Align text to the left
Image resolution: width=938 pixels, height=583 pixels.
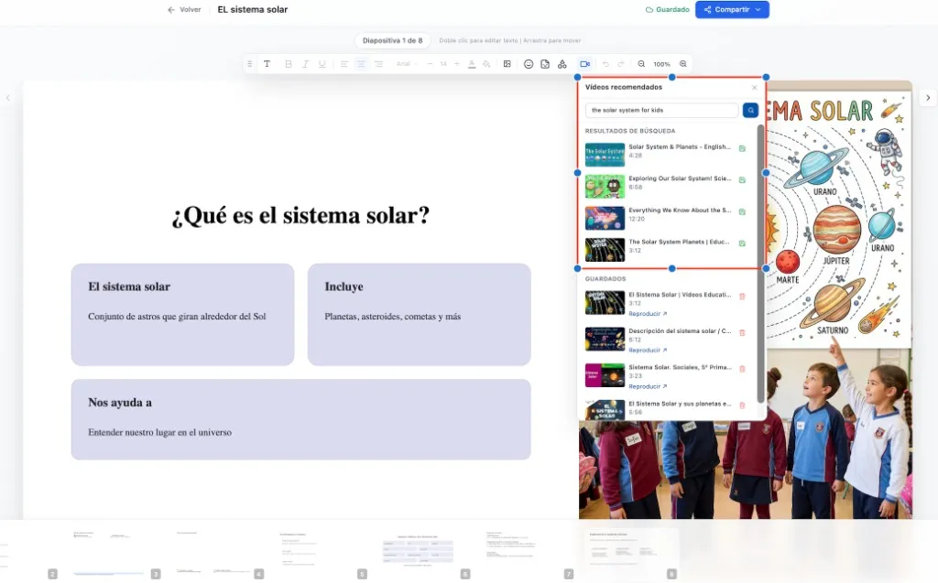[344, 64]
